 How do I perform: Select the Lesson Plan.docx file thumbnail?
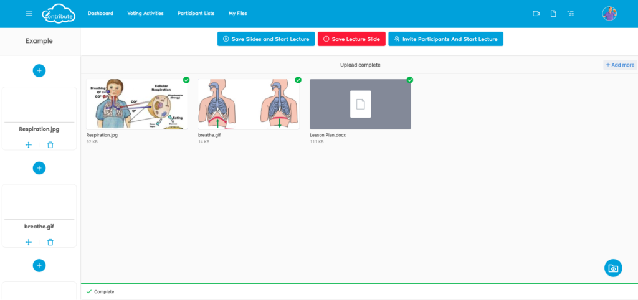pos(360,104)
